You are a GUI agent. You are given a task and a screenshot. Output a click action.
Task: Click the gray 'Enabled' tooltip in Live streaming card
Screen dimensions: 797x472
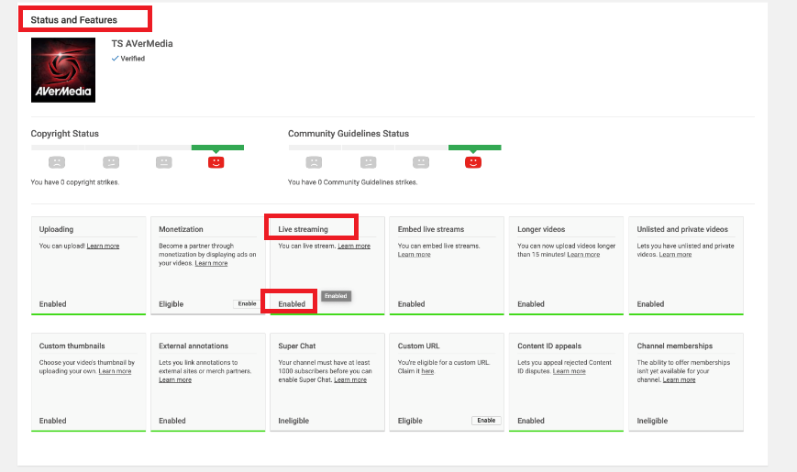tap(336, 296)
